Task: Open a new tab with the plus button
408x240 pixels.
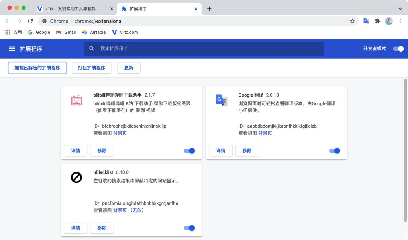Action: (209, 9)
